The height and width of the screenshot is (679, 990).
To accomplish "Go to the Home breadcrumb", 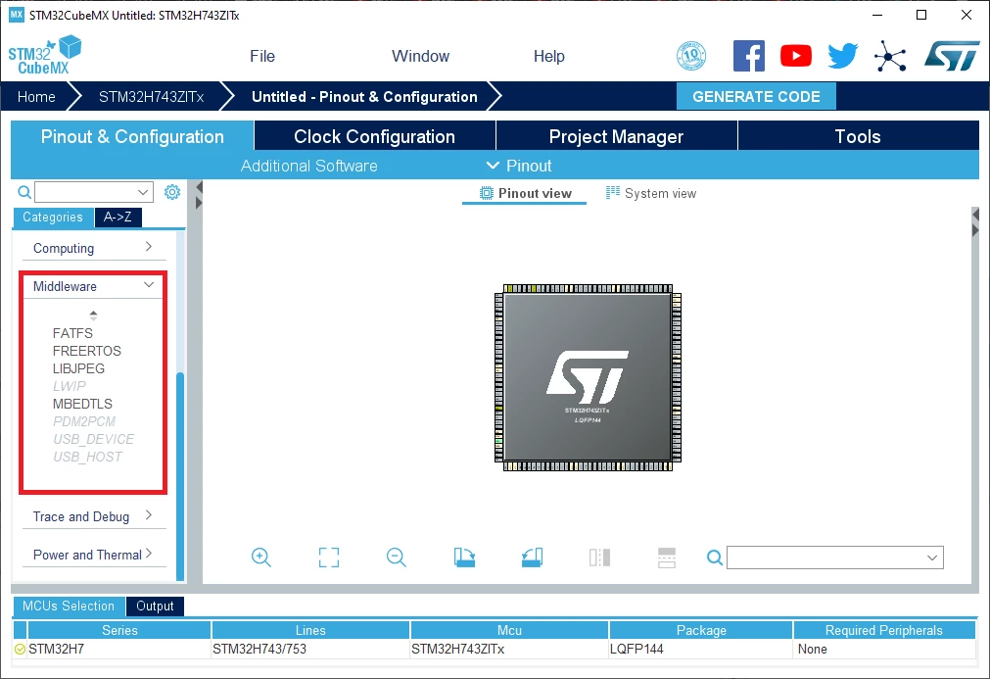I will click(x=36, y=97).
